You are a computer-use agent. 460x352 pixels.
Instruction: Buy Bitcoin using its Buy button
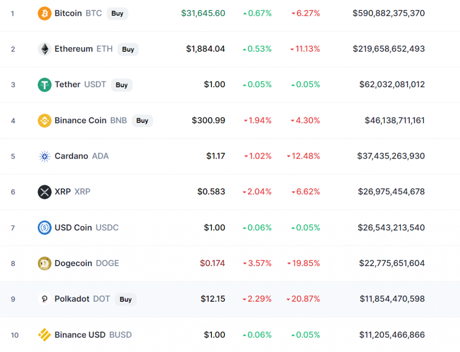[117, 13]
